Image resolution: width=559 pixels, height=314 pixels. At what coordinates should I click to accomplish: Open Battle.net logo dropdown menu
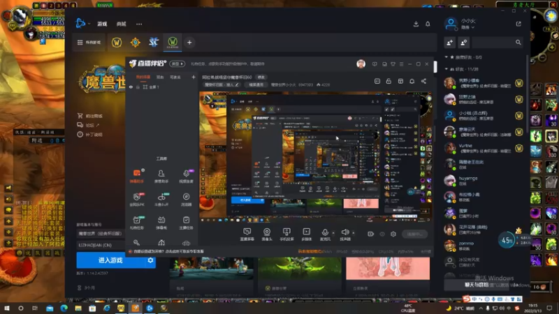(82, 24)
